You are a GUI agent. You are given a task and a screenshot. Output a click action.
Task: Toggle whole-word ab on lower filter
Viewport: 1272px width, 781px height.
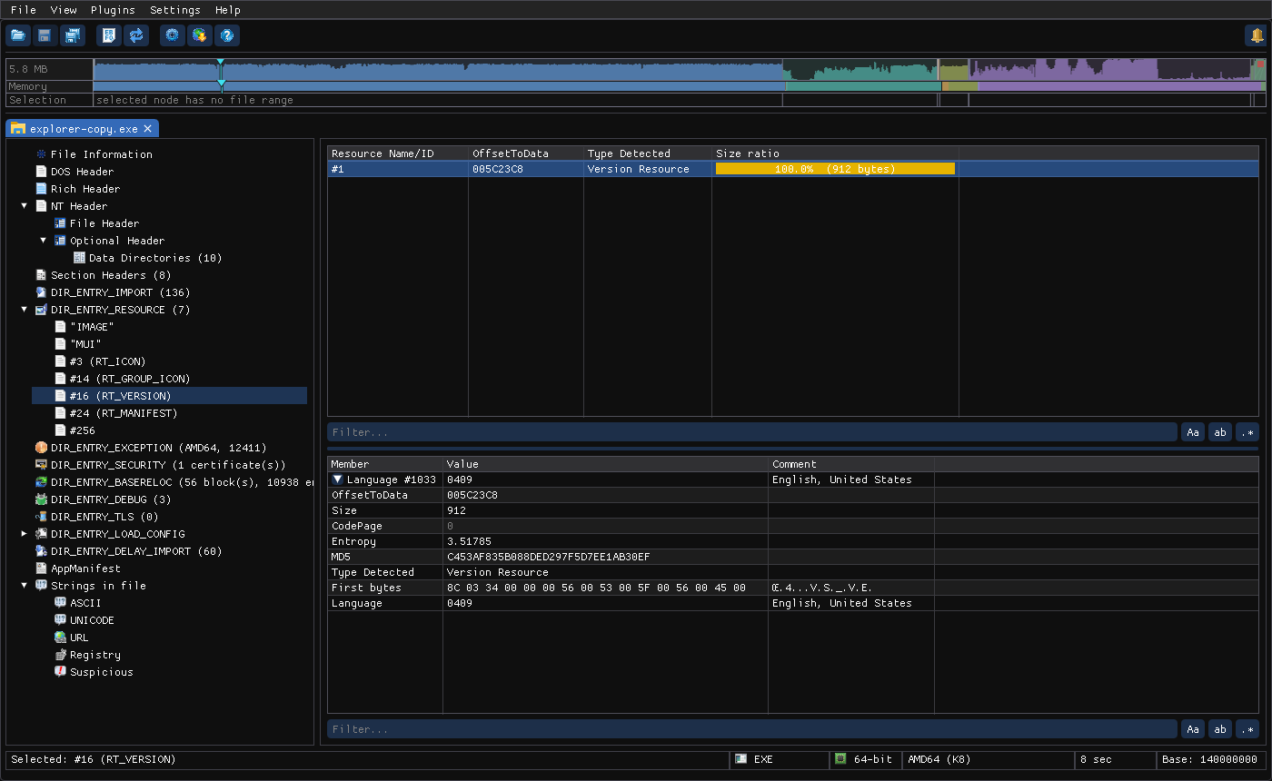(1220, 729)
